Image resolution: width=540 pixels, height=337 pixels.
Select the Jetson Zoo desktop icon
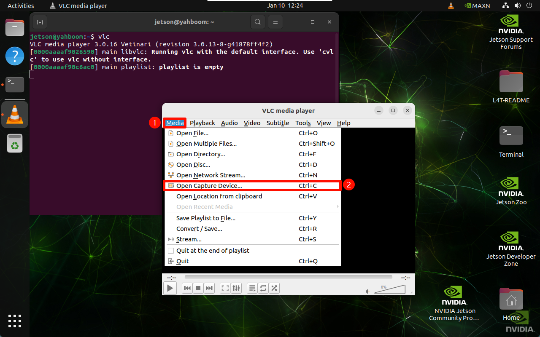click(511, 191)
